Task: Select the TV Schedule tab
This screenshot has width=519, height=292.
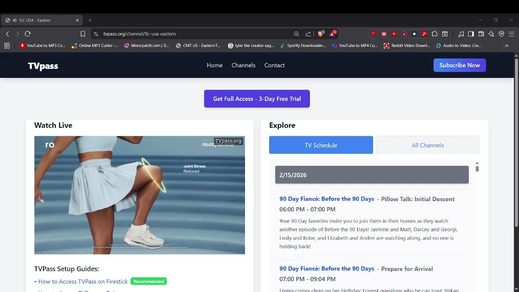Action: pos(321,145)
